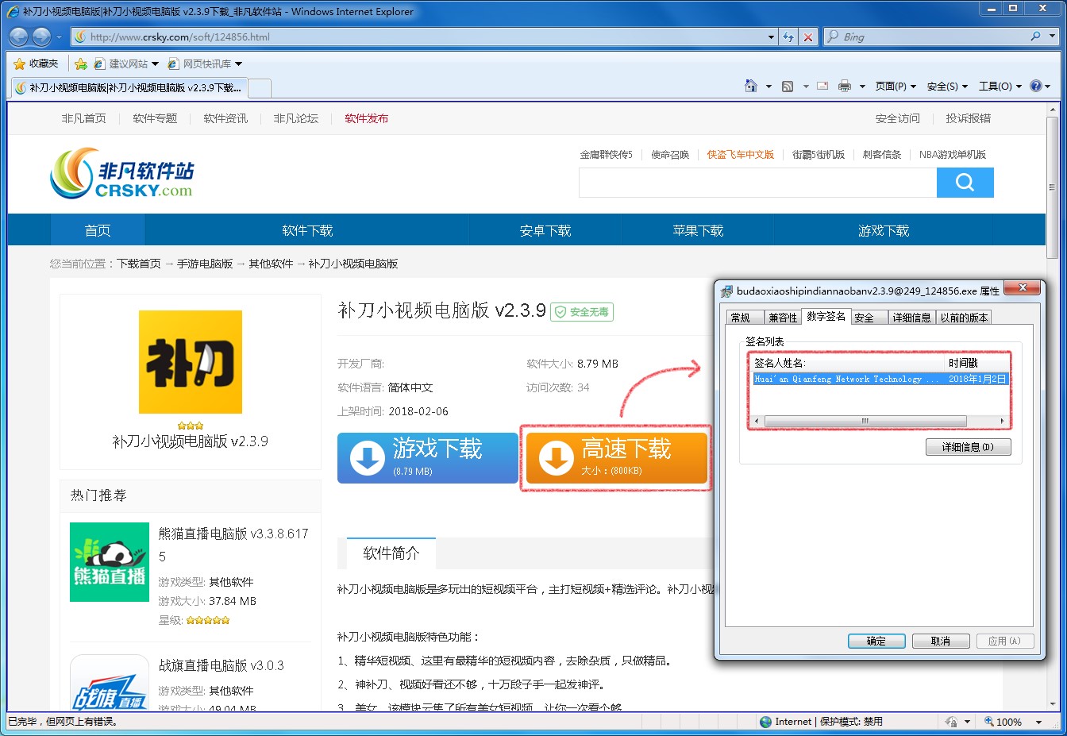Open the 软件下载 section in the site navigation
This screenshot has height=736, width=1067.
[306, 230]
